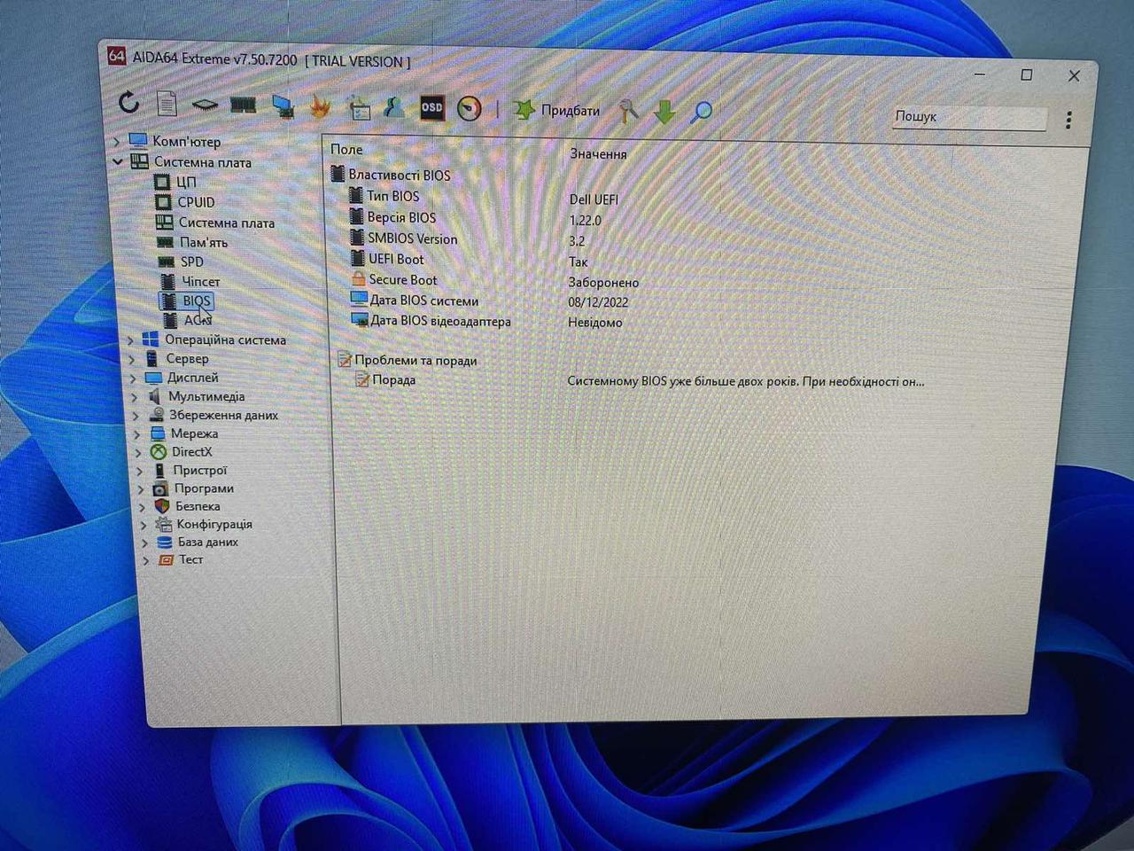Select ЦП under Системна плата
This screenshot has height=851, width=1134.
click(x=186, y=182)
